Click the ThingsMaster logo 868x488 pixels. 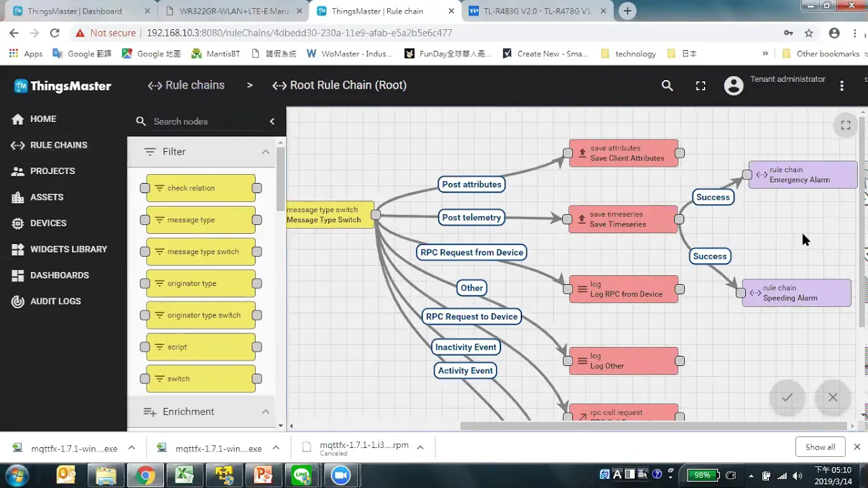click(x=62, y=86)
